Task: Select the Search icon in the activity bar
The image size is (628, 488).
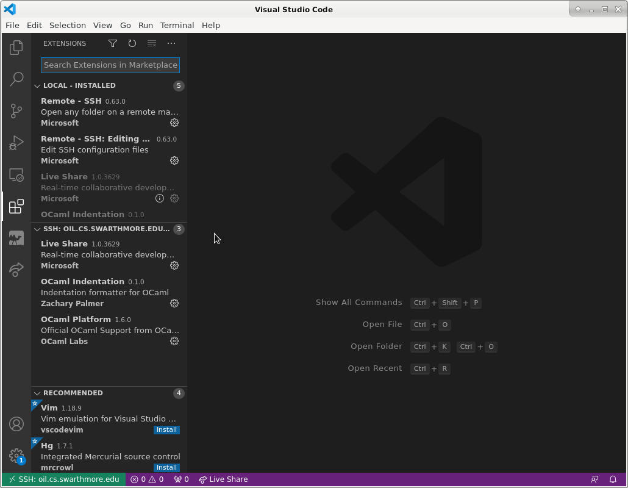Action: (16, 79)
